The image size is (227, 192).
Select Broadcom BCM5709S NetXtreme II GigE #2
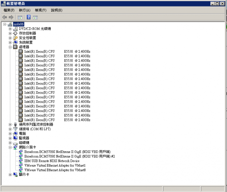[x=70, y=157]
